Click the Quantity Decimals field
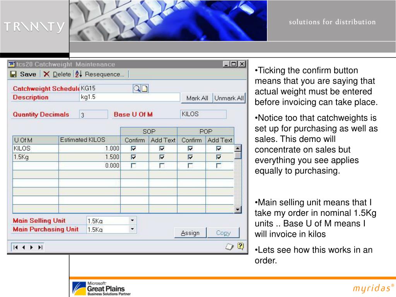This screenshot has width=396, height=297. [x=94, y=114]
